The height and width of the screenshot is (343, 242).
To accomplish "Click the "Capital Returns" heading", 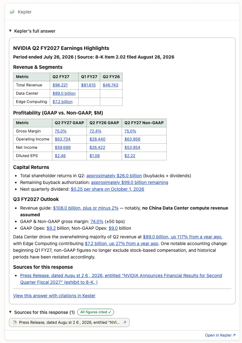I will 31,167.
